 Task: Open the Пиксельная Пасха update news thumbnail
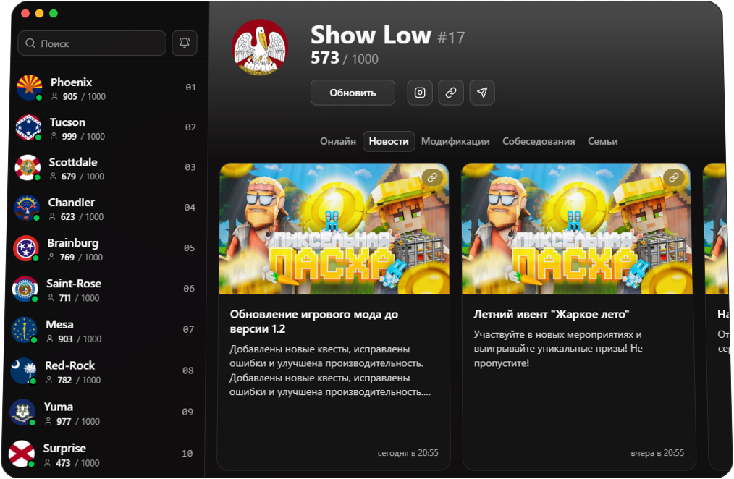334,229
